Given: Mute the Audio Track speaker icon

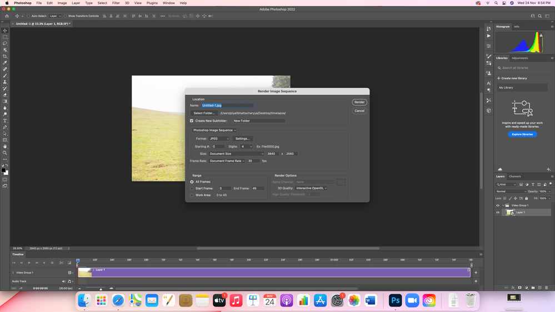Looking at the screenshot, I should pyautogui.click(x=64, y=281).
